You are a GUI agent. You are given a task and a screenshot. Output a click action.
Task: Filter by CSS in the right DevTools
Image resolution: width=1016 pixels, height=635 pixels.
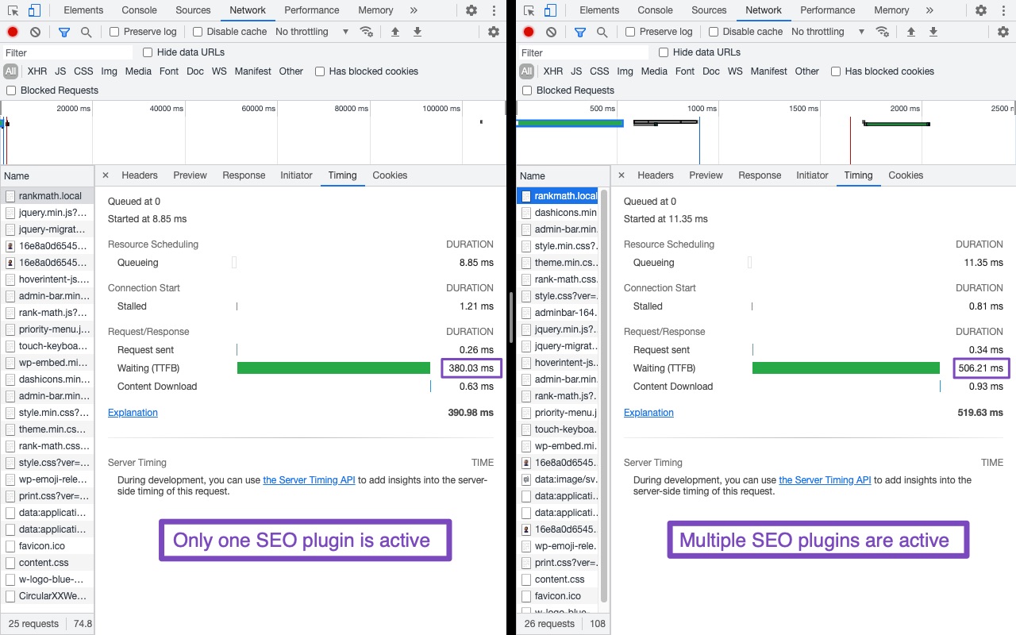[599, 71]
